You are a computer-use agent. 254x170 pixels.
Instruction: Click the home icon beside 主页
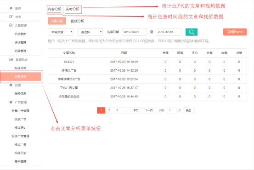tap(11, 8)
